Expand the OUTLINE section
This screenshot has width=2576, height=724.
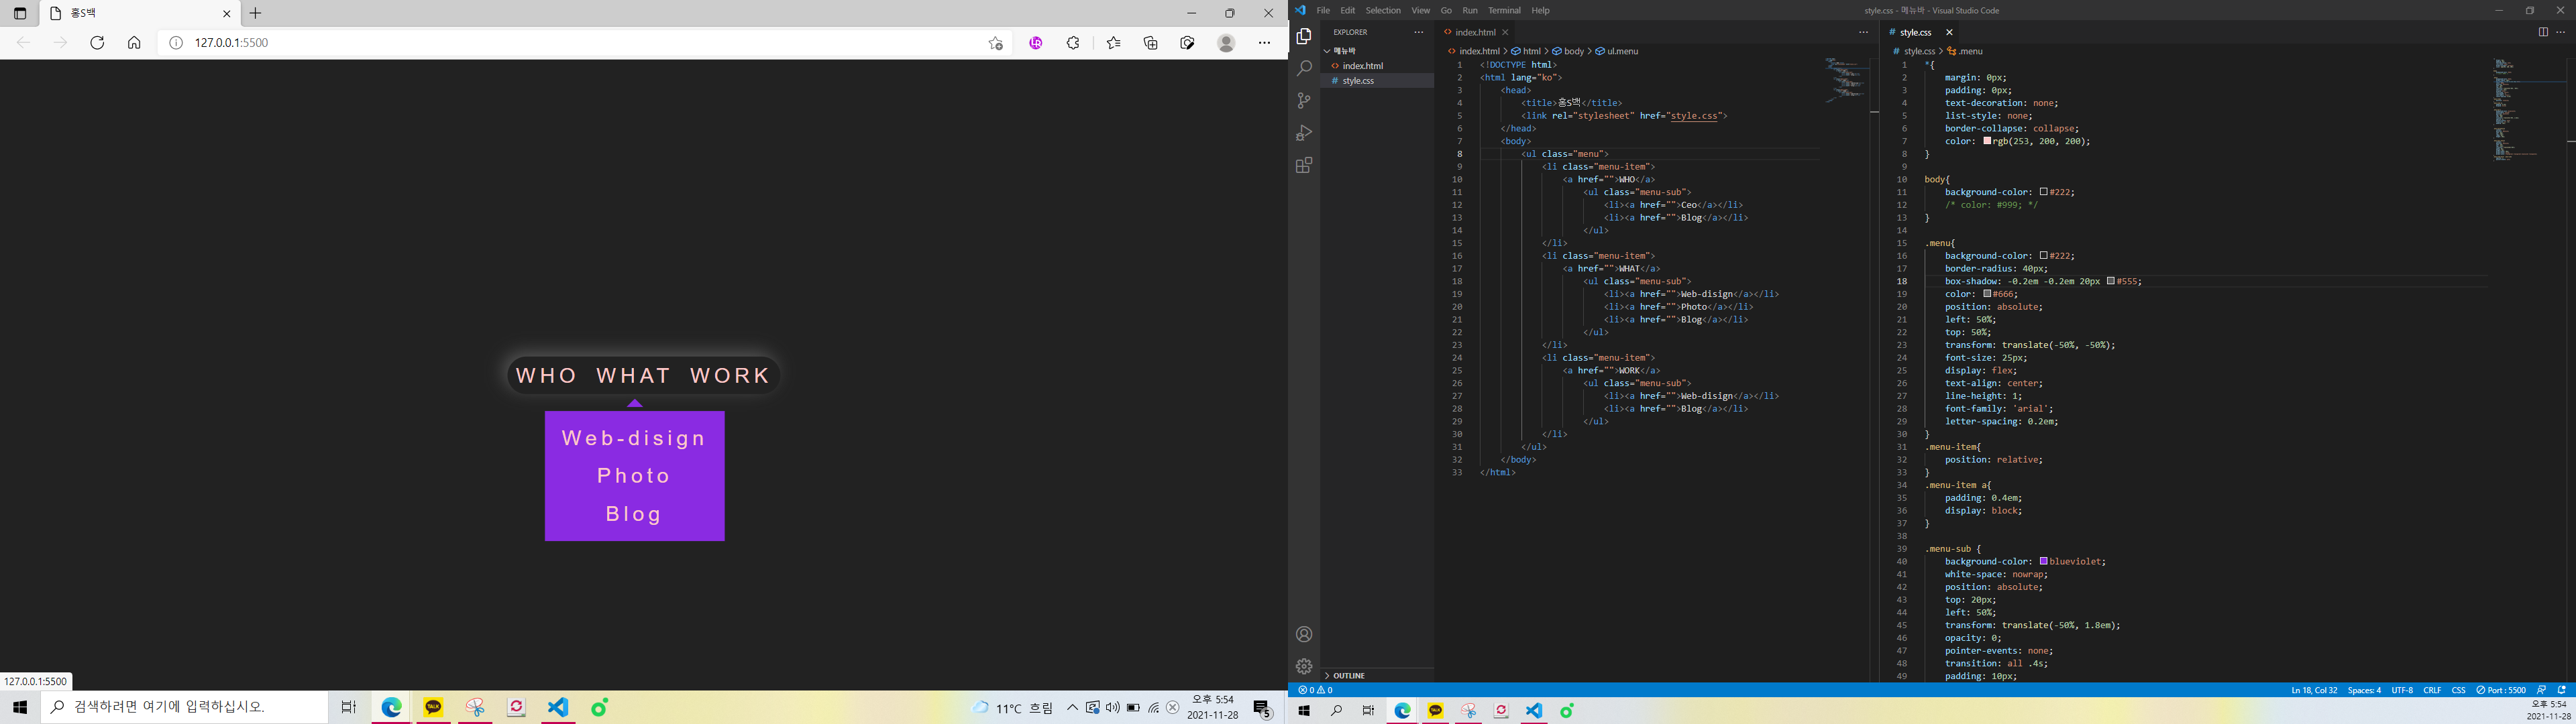(x=1349, y=676)
